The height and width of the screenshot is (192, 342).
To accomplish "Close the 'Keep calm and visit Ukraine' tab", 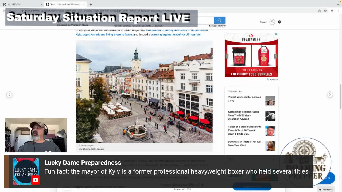I will (x=84, y=4).
